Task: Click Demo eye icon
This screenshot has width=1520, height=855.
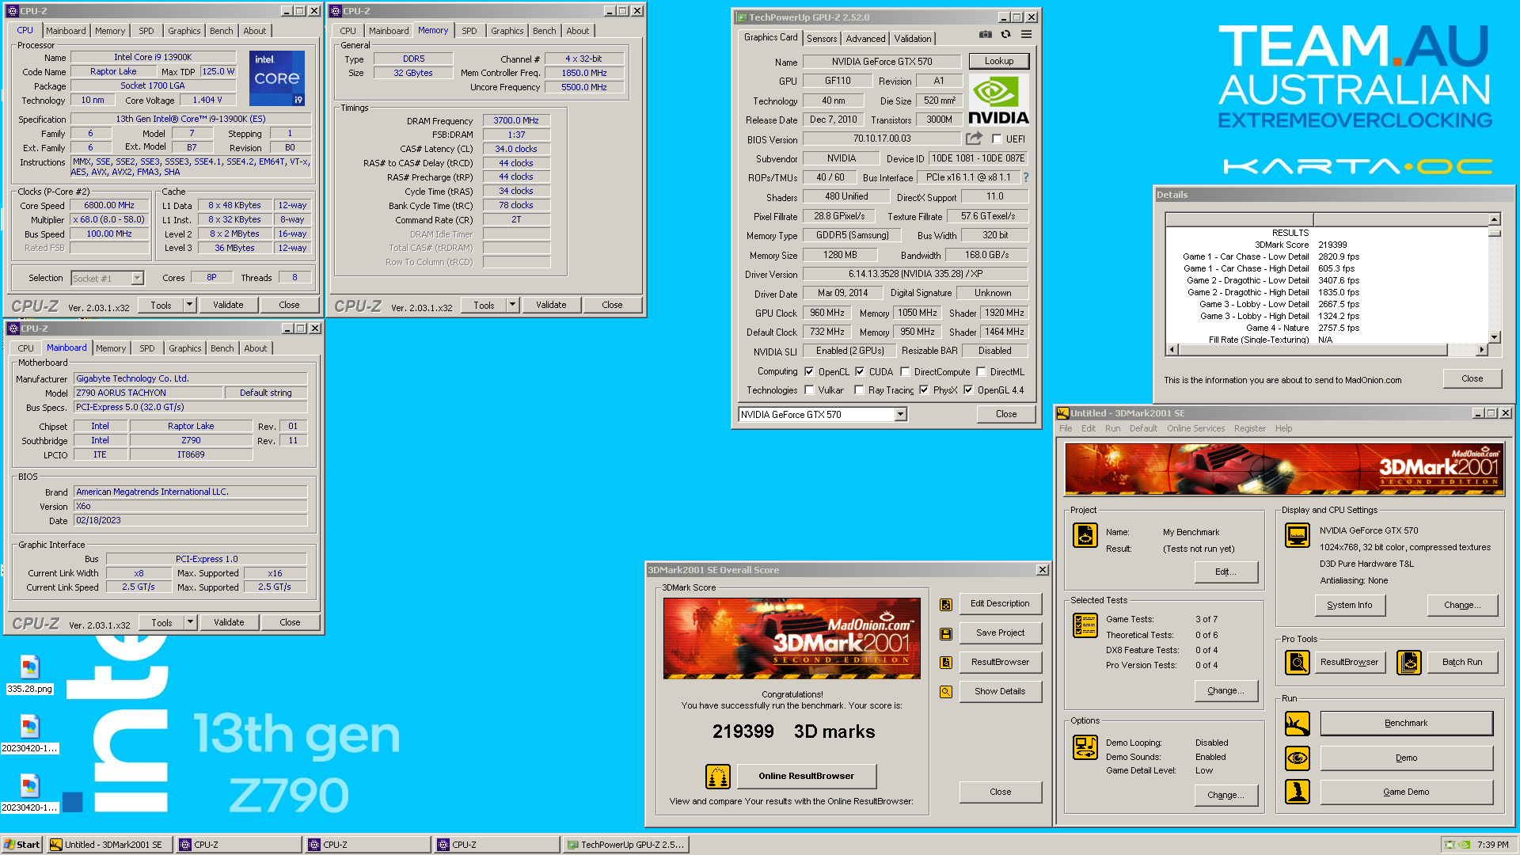Action: coord(1298,758)
